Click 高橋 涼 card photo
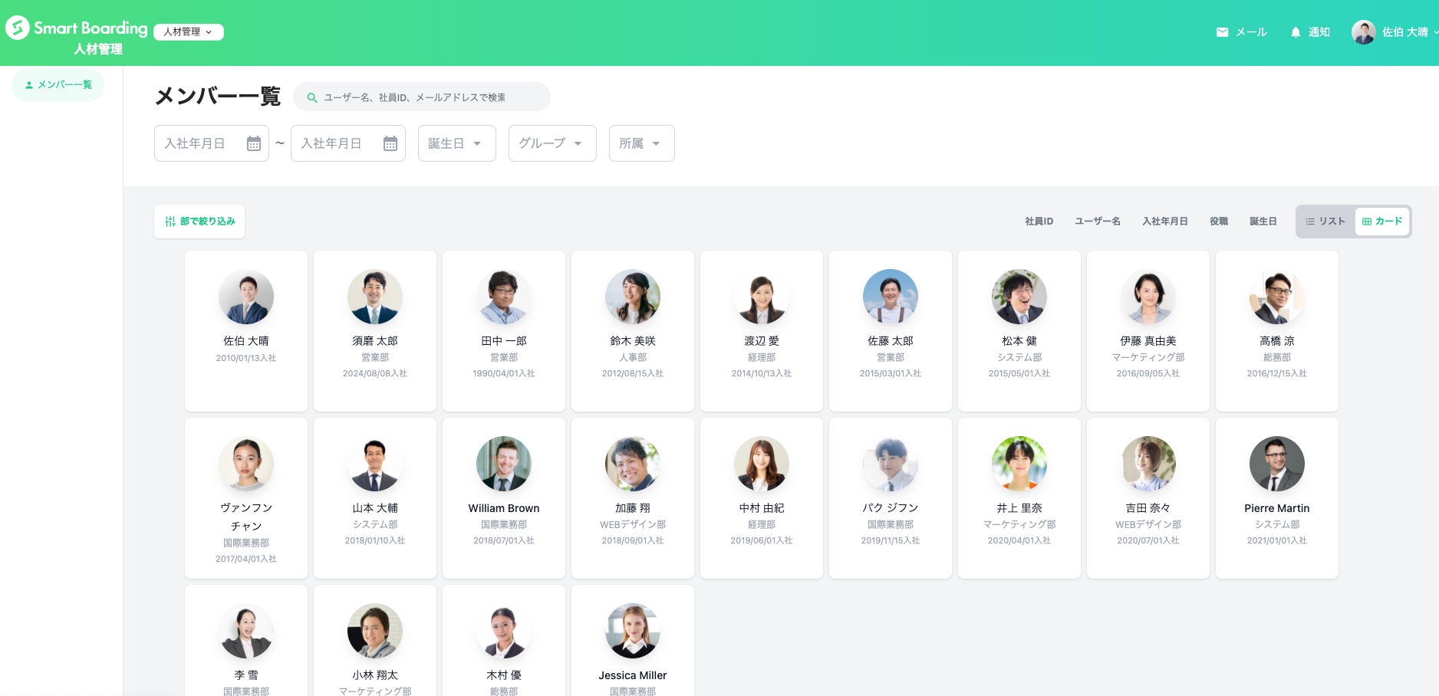The image size is (1439, 696). point(1277,297)
